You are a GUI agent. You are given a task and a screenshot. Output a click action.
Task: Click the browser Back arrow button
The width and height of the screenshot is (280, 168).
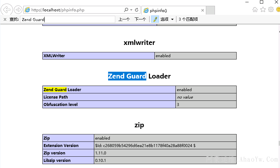tap(7, 10)
